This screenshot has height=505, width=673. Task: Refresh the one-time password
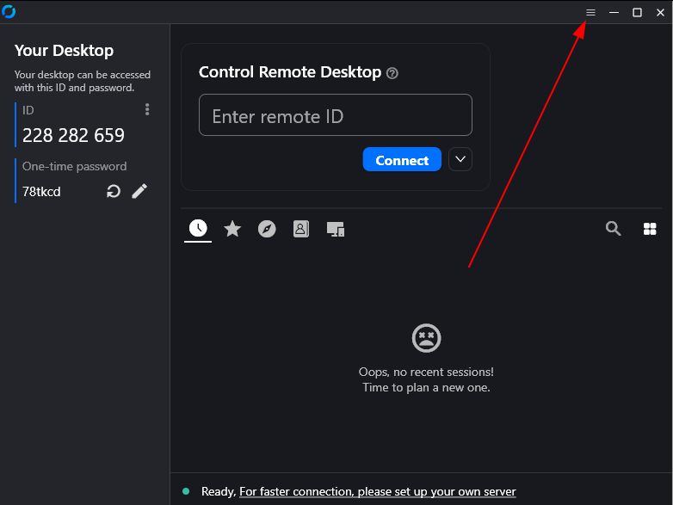click(x=114, y=191)
